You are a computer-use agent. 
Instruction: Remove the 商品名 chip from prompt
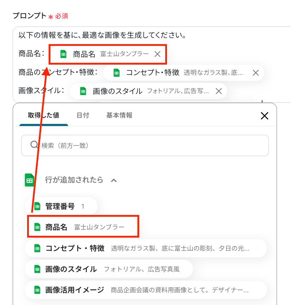[x=157, y=54]
